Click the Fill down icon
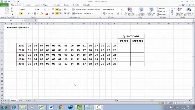Screen dimensions: 195x110 tap(172, 12)
